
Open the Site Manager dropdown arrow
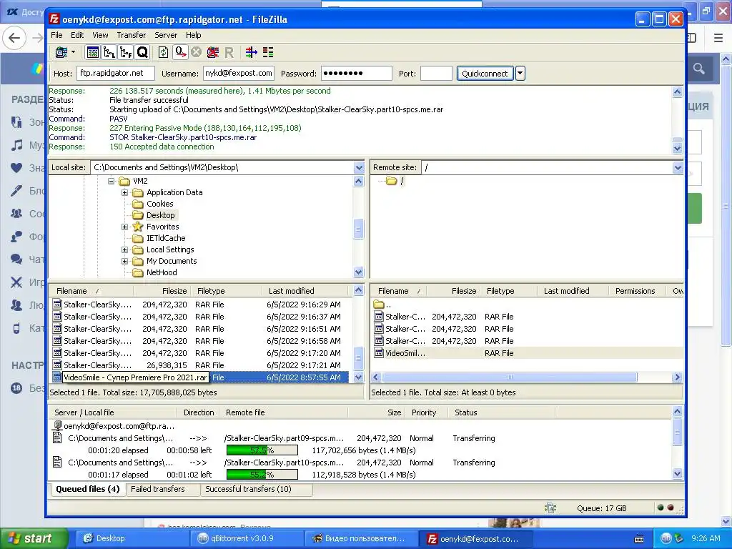pos(74,51)
